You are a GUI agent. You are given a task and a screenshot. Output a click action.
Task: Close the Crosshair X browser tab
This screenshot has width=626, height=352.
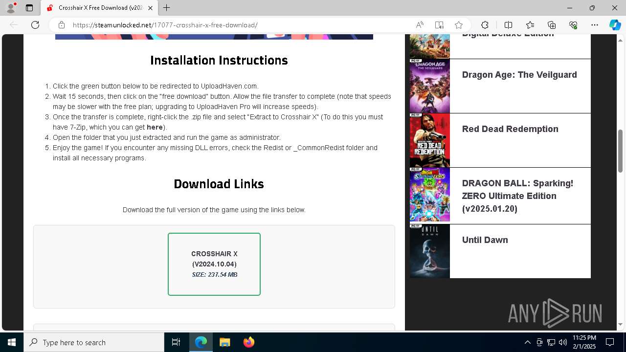pos(151,8)
